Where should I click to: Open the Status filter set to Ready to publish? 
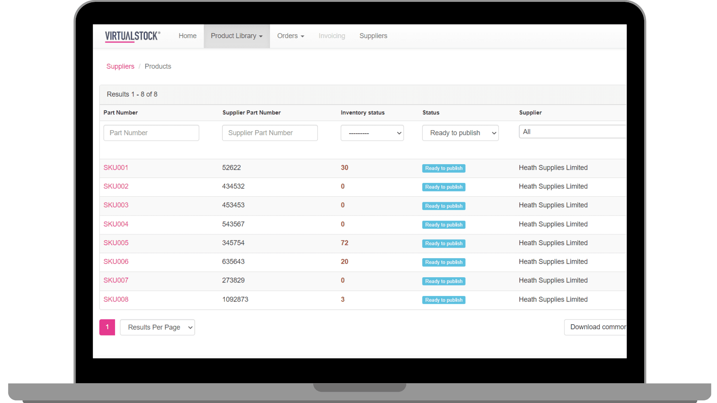[x=460, y=133]
